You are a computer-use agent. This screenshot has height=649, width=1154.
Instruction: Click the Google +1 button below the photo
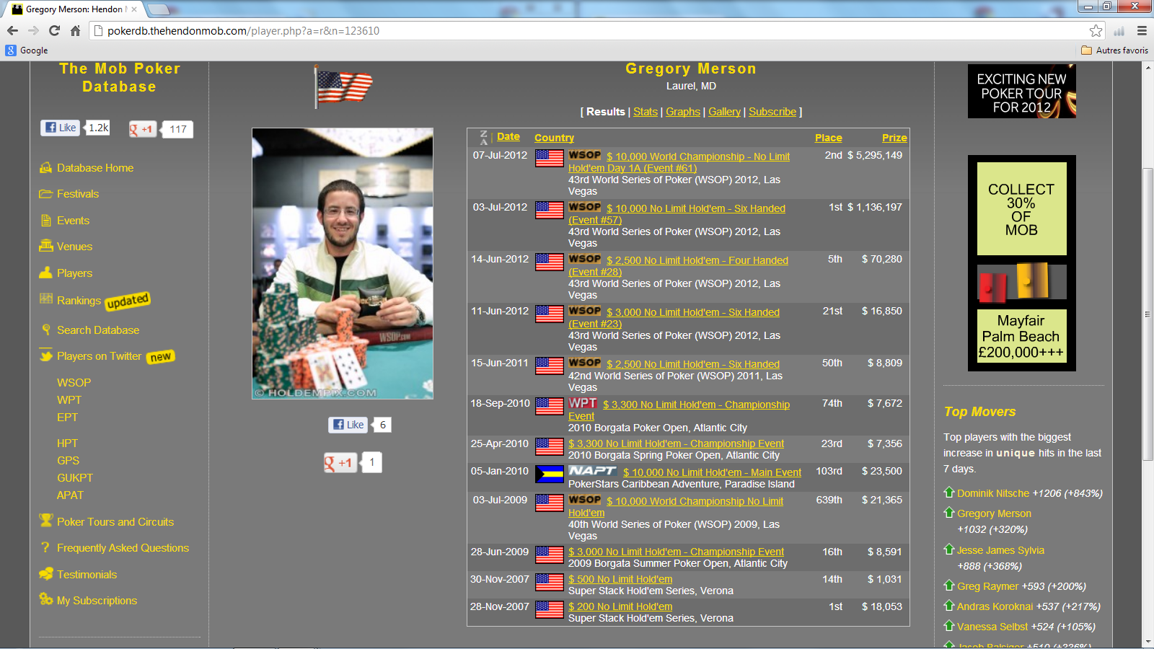340,462
